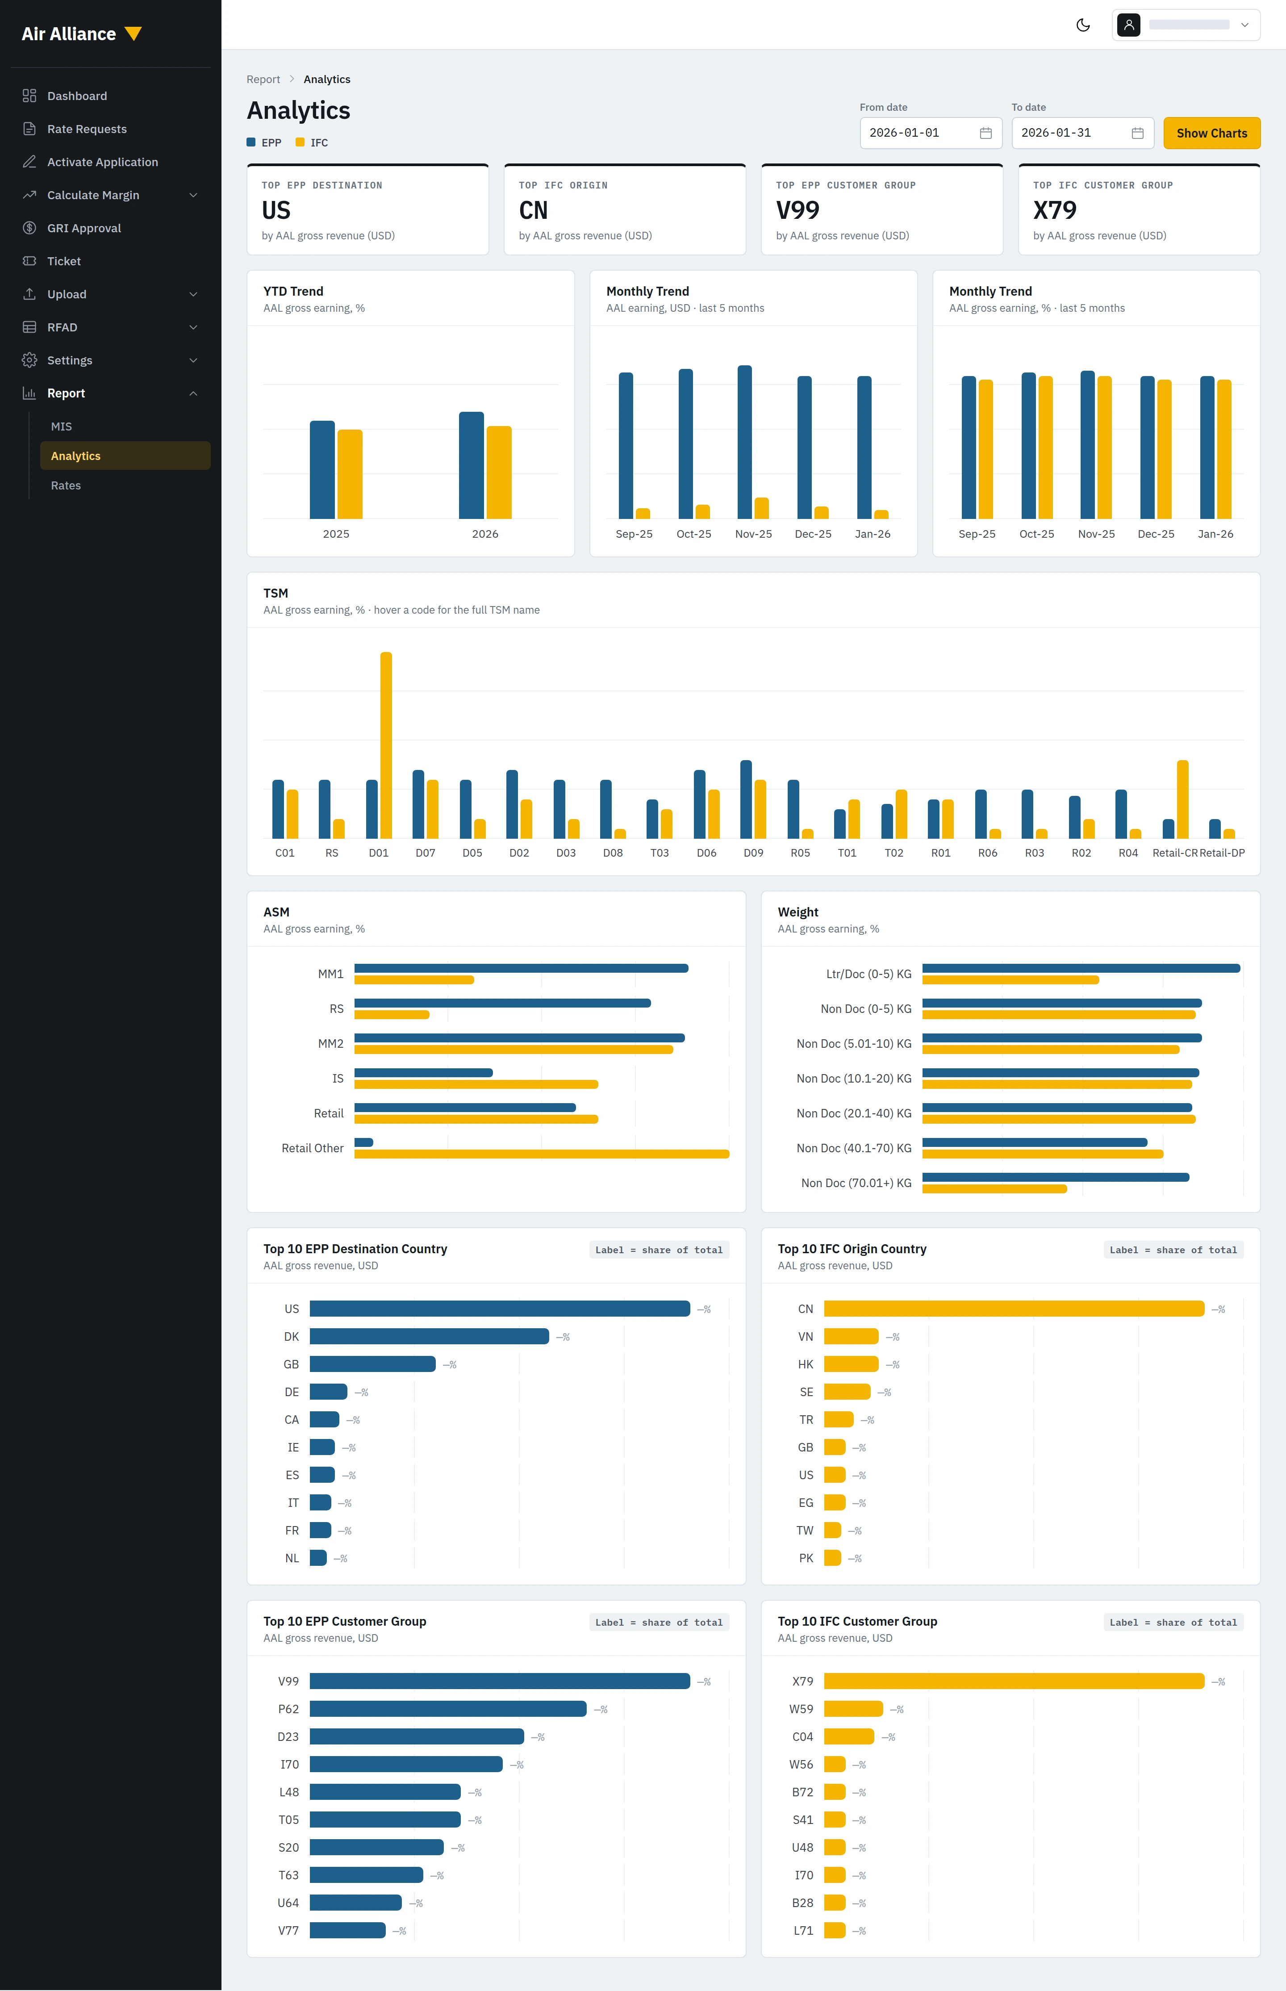Click the IFC yellow legend swatch
Image resolution: width=1286 pixels, height=1991 pixels.
(x=300, y=142)
